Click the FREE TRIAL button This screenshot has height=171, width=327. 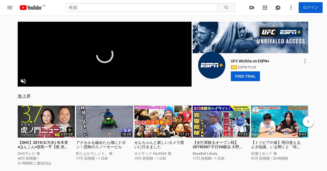point(245,76)
